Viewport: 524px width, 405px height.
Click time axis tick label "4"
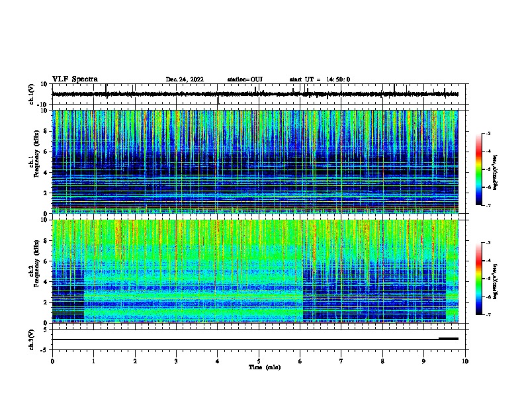point(218,361)
